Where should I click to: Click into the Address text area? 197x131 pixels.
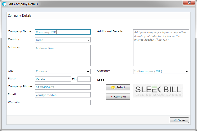coord(63,56)
